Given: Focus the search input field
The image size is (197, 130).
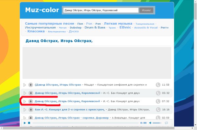Looking at the screenshot, I should pyautogui.click(x=101, y=10).
